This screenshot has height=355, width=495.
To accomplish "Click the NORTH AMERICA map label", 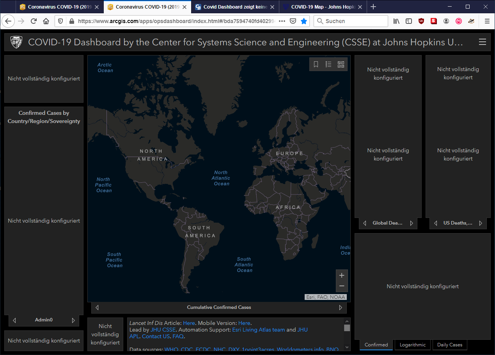I will pos(153,155).
